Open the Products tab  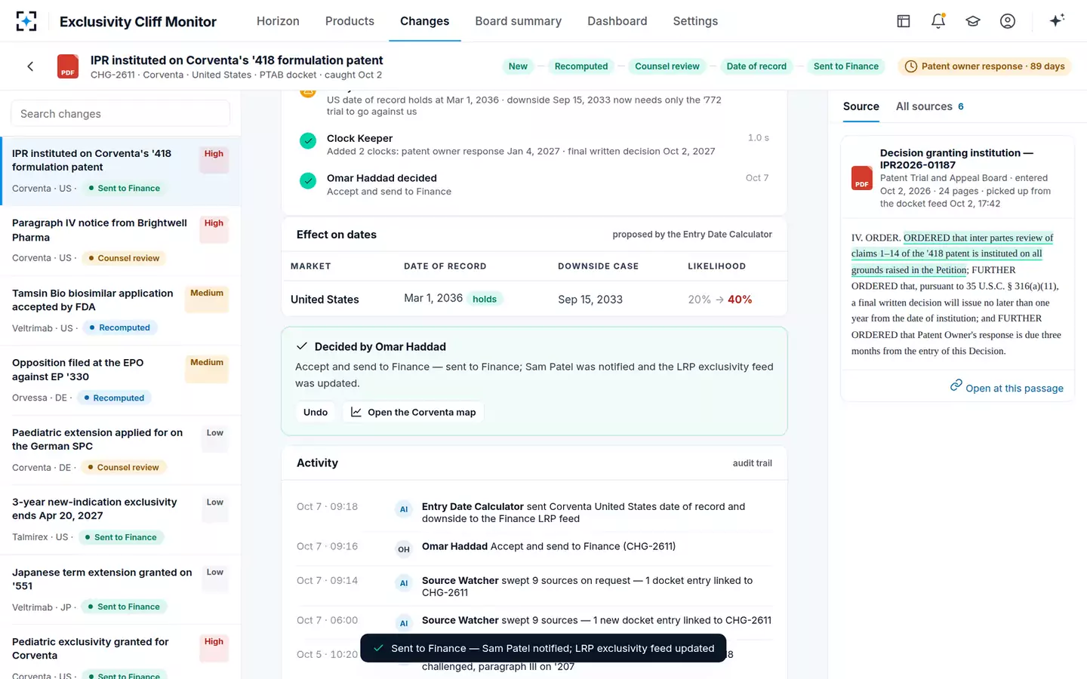pos(350,21)
